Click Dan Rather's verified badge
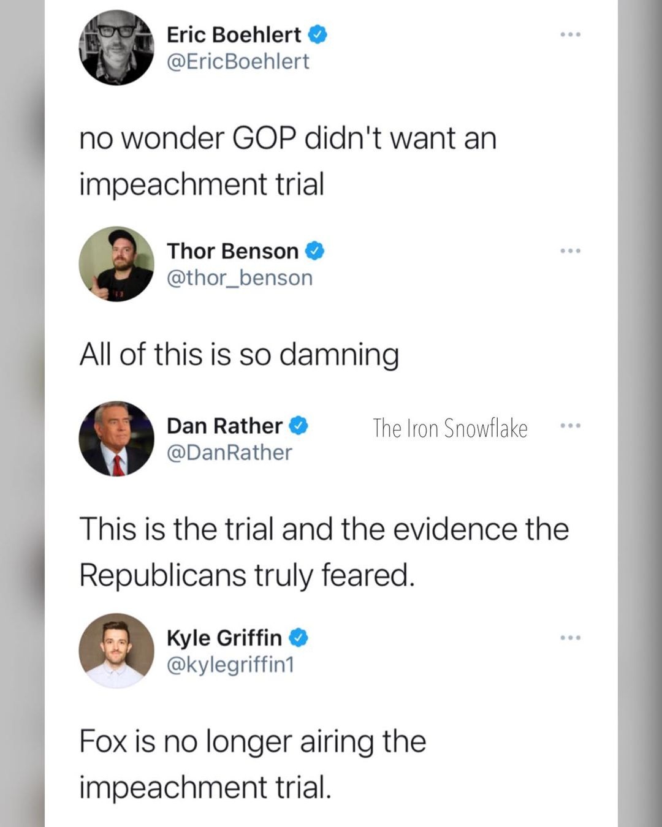The width and height of the screenshot is (662, 827). [x=299, y=425]
